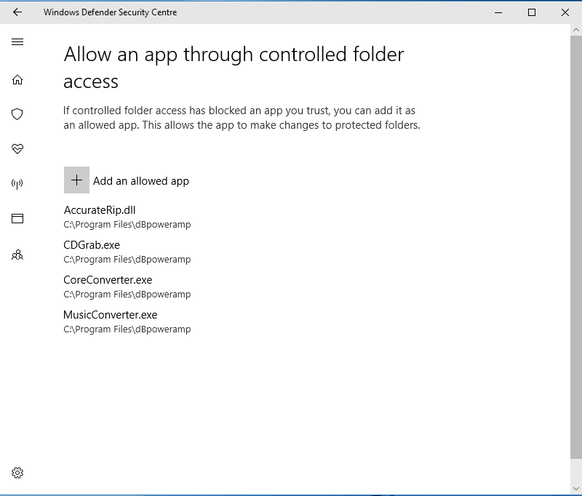Maximize the Windows Defender Security Centre window
Image resolution: width=582 pixels, height=496 pixels.
tap(532, 12)
